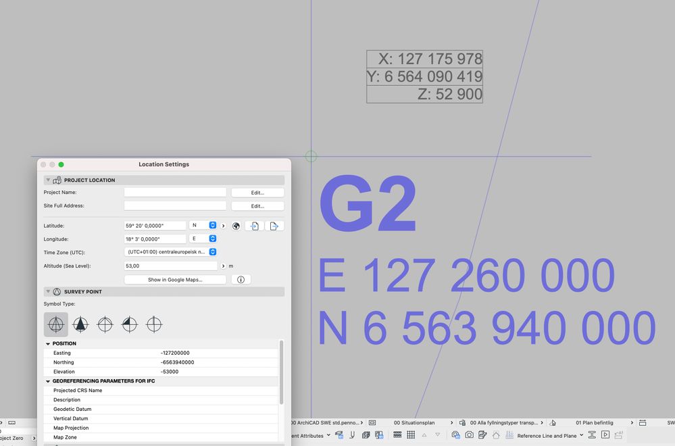Screen dimensions: 675x446
Task: Click the Easting value -127200000
Action: coord(175,353)
